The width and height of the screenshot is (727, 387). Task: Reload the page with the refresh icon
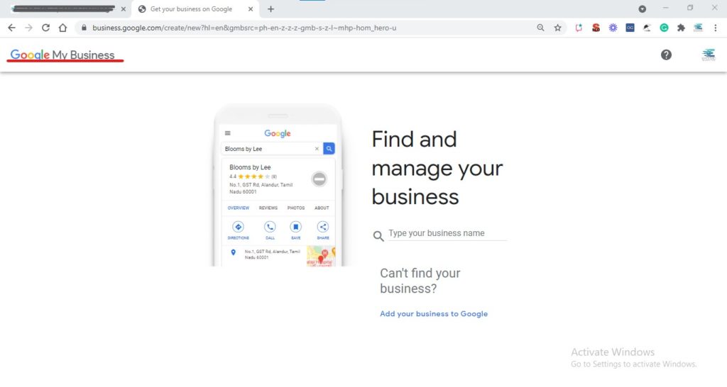tap(45, 28)
